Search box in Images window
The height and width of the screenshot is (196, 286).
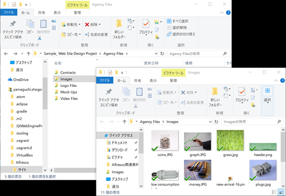[x=253, y=122]
